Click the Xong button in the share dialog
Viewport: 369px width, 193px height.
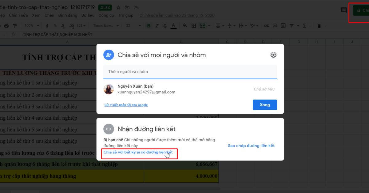(x=265, y=105)
